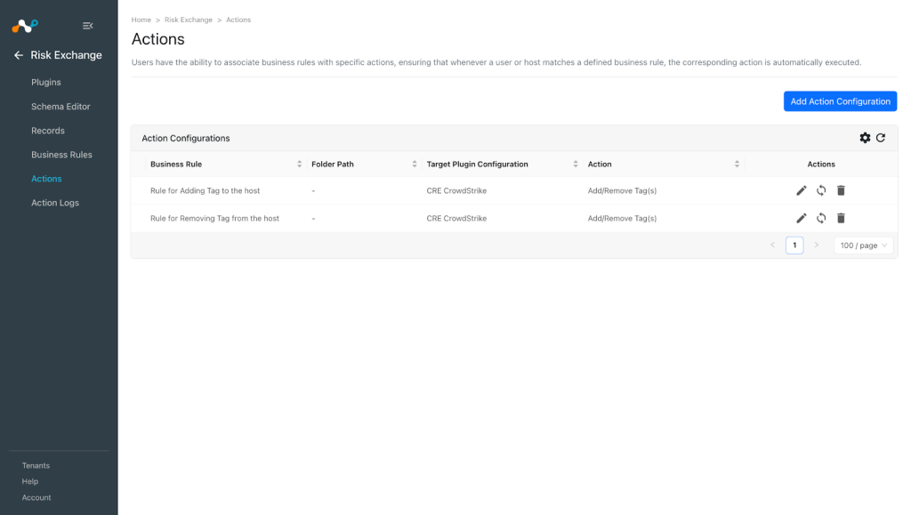Click 'Rule for Adding Tag to the host' cell
911x515 pixels.
click(206, 190)
